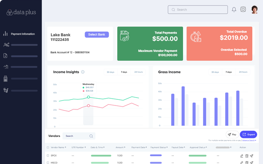This screenshot has height=164, width=263.
Task: Sort by UTR Number column
Action: click(79, 147)
